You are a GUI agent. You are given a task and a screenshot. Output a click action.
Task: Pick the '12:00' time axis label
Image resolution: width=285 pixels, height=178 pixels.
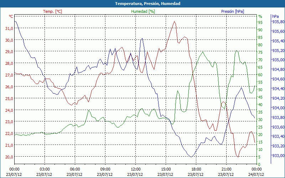coord(135,169)
